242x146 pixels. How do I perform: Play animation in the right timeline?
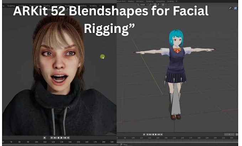tap(156, 134)
